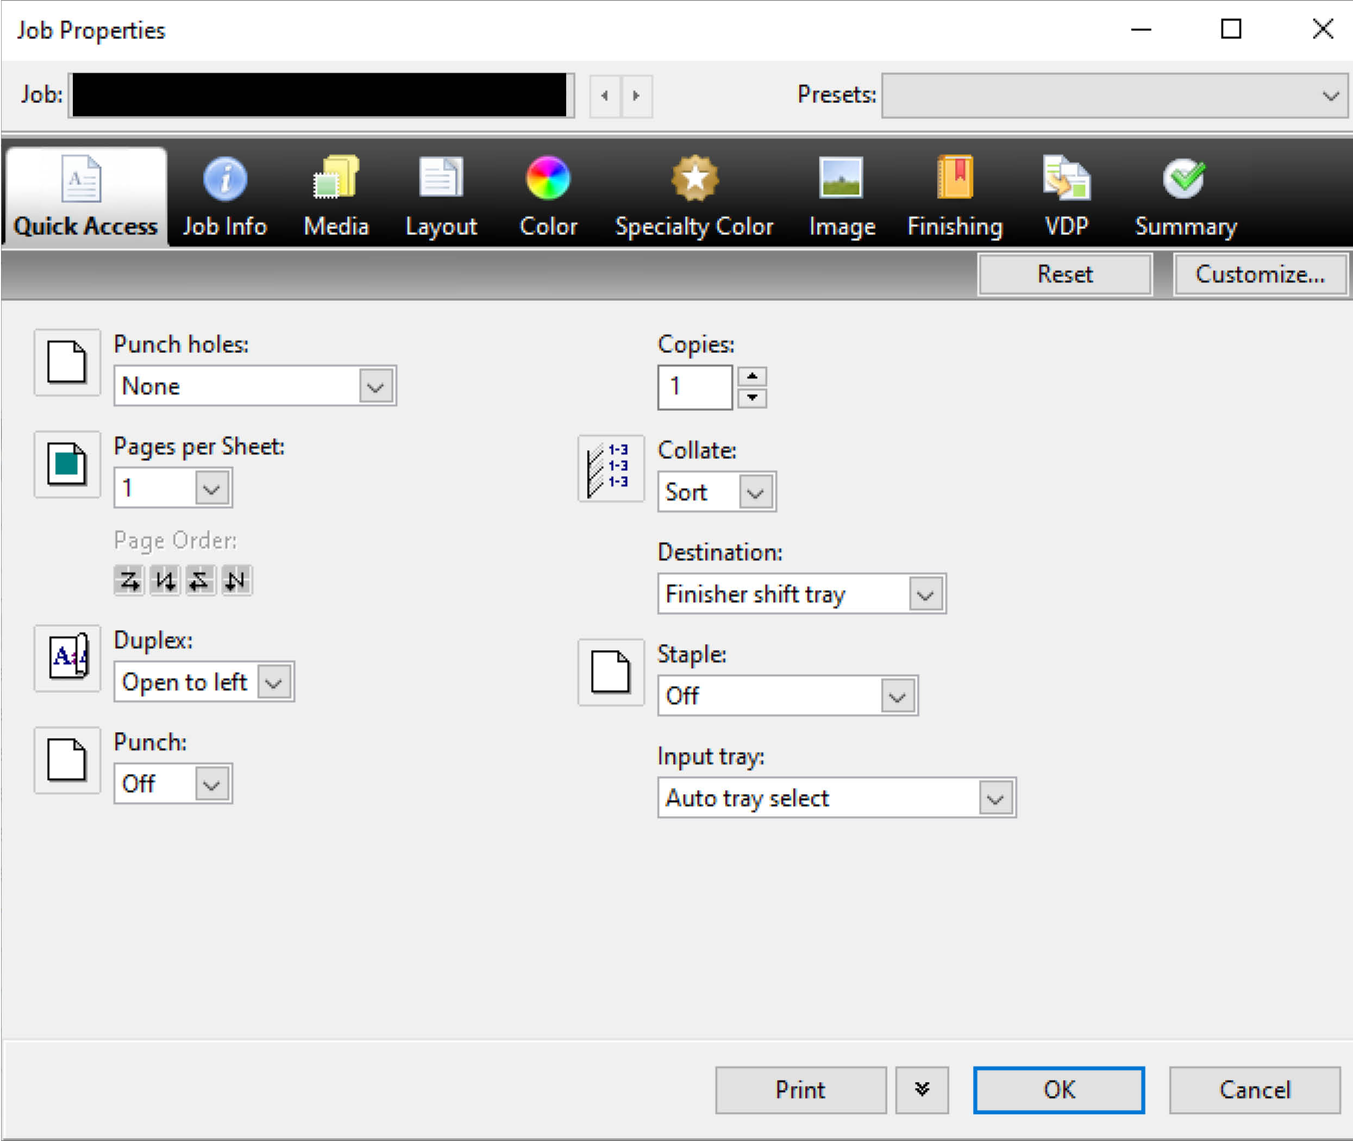Go to the VDP tab
1353x1141 pixels.
pyautogui.click(x=1067, y=197)
